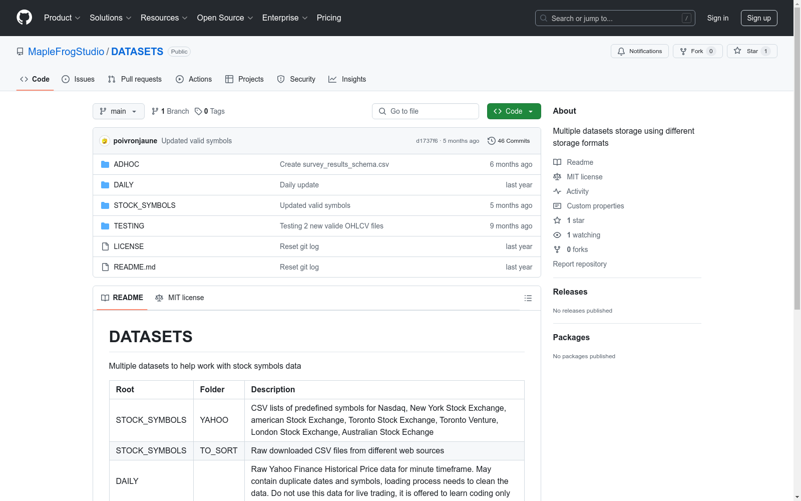Click the GitHub logo icon
This screenshot has height=501, width=801.
[24, 18]
